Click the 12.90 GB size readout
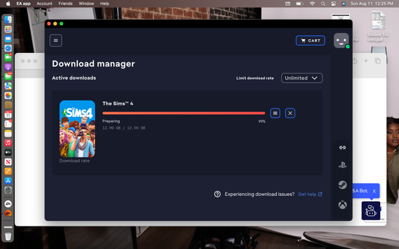The width and height of the screenshot is (399, 249). pyautogui.click(x=124, y=127)
